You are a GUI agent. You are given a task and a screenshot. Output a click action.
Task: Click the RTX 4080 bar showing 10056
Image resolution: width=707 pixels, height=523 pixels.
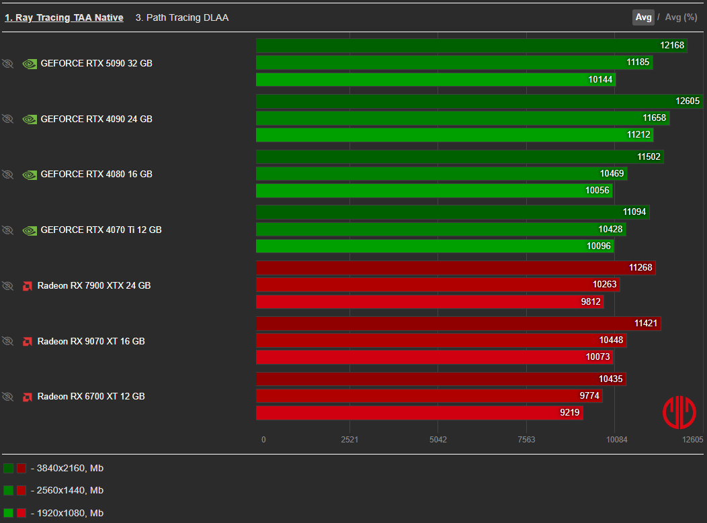[x=434, y=191]
